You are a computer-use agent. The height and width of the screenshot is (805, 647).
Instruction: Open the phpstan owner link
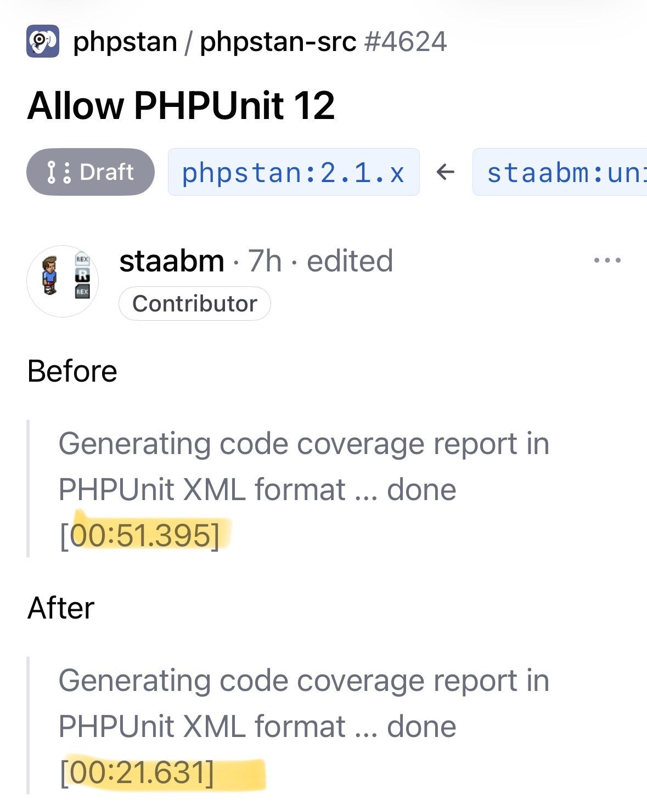tap(125, 42)
